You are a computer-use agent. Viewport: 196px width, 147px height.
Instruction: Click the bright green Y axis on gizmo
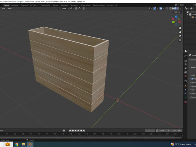[173, 22]
